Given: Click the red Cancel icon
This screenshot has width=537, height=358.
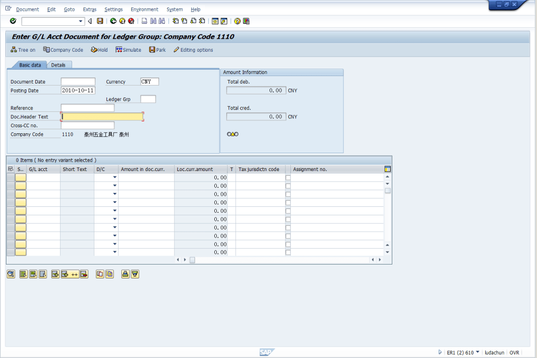Looking at the screenshot, I should point(131,21).
